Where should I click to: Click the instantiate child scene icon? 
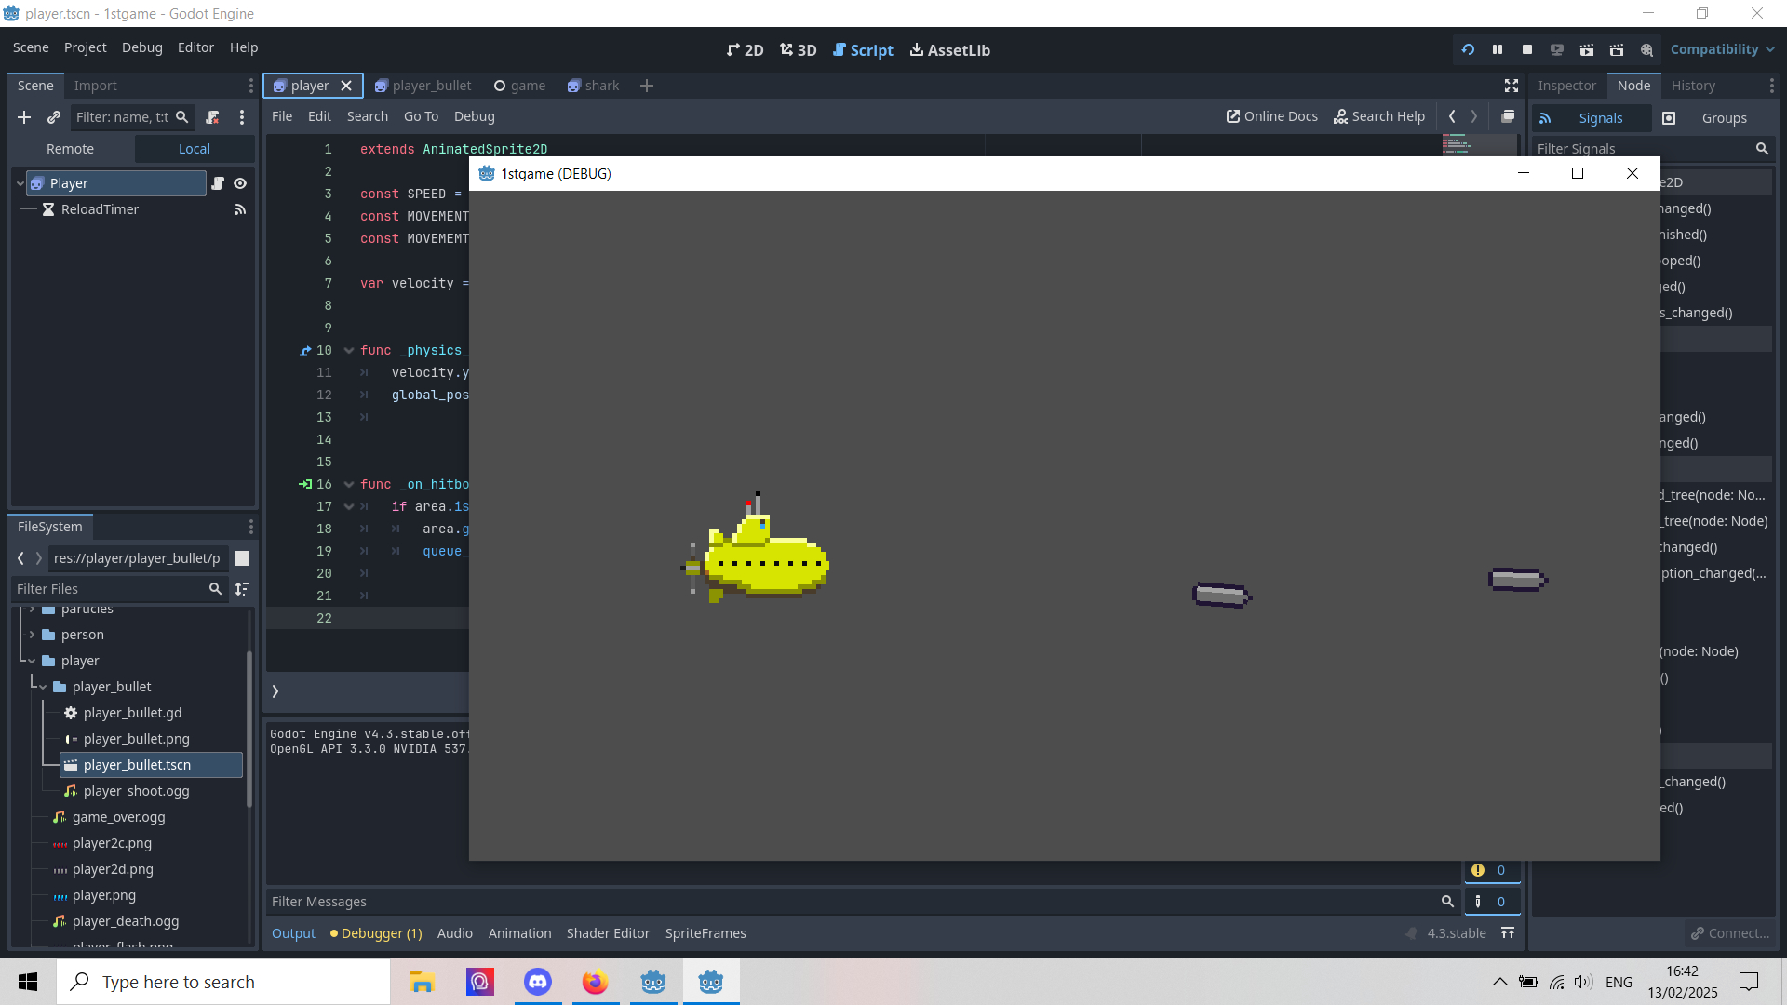pyautogui.click(x=54, y=117)
